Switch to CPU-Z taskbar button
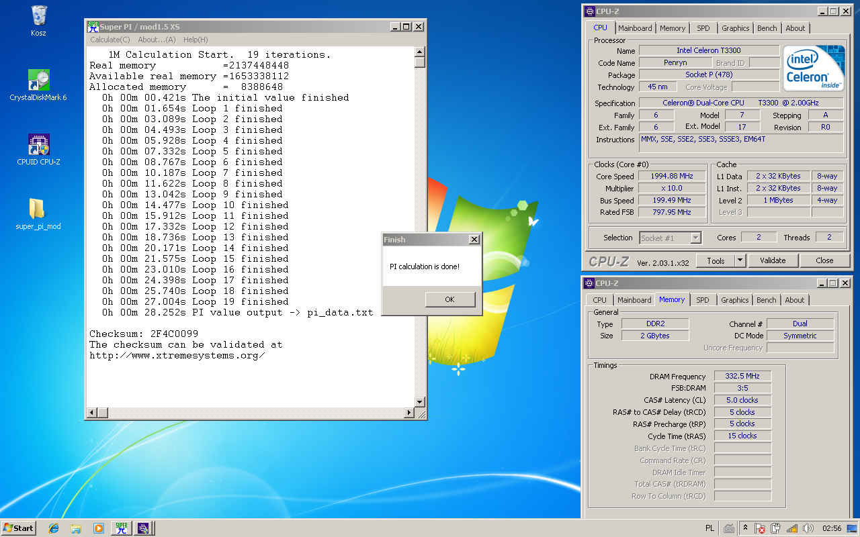 coord(143,528)
